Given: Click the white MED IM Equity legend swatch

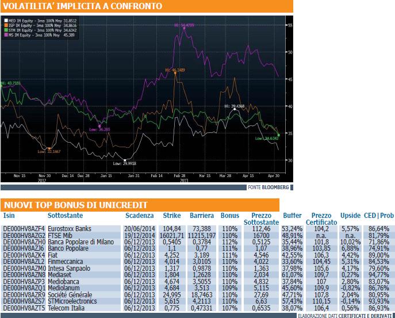Looking at the screenshot, I should [x=6, y=21].
